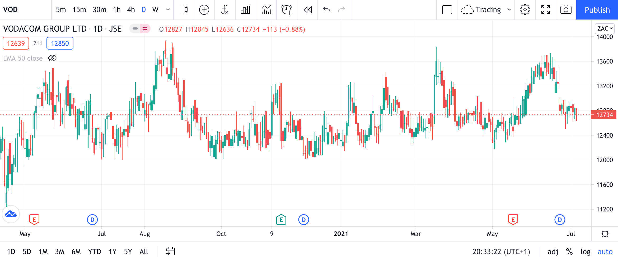Enter fullscreen mode
Image resolution: width=618 pixels, height=261 pixels.
545,10
